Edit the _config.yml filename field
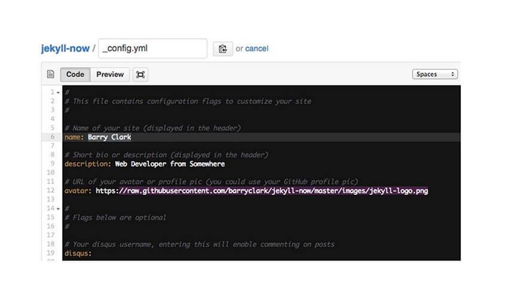Image resolution: width=508 pixels, height=299 pixels. click(152, 48)
